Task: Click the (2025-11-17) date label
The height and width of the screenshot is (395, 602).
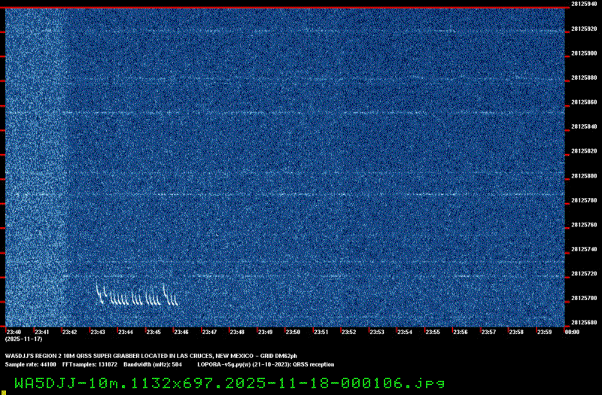Action: tap(24, 339)
